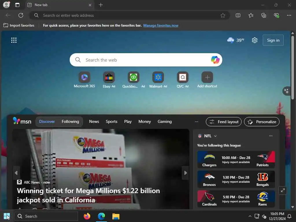296x222 pixels.
Task: Switch to the Following tab
Action: 70,122
